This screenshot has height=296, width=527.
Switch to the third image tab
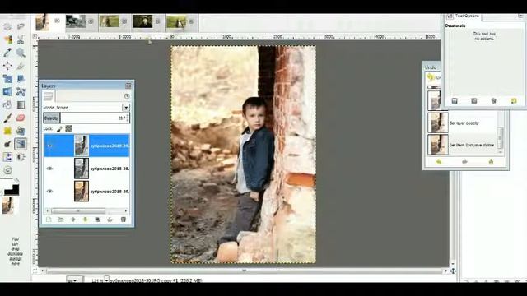tap(110, 21)
